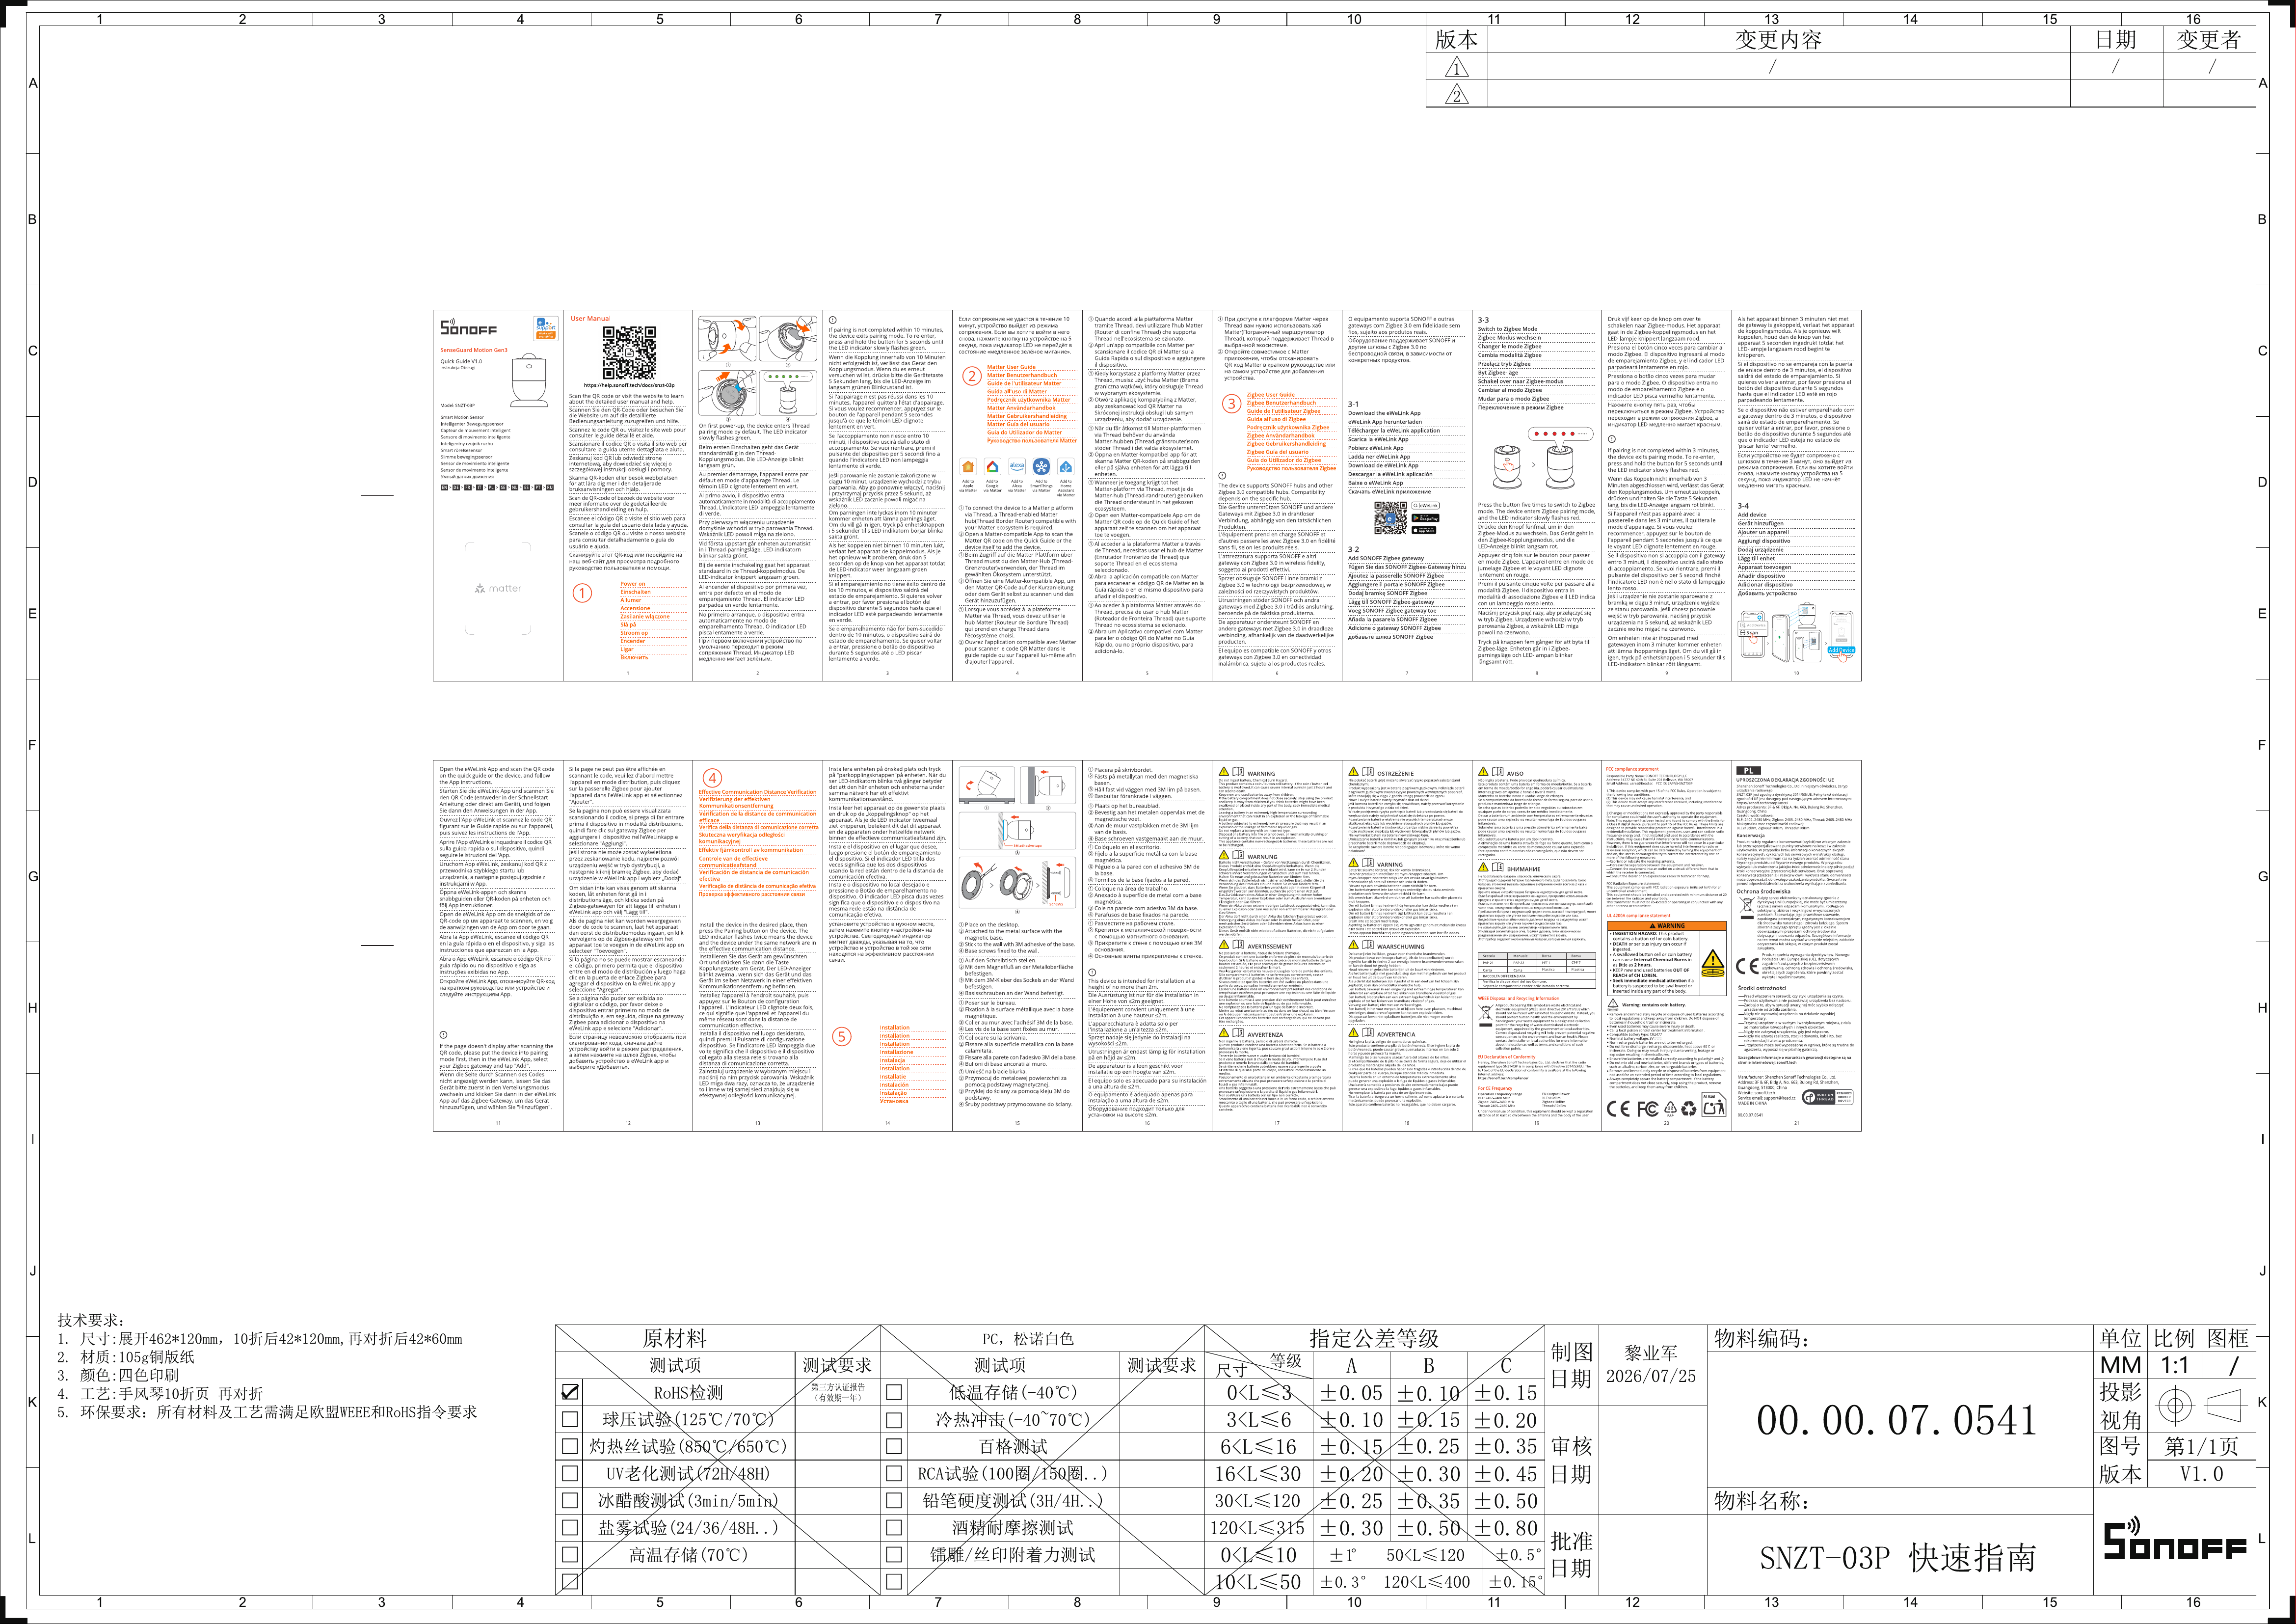2296x1624 pixels.
Task: Click the User Manual QR code
Action: click(630, 353)
